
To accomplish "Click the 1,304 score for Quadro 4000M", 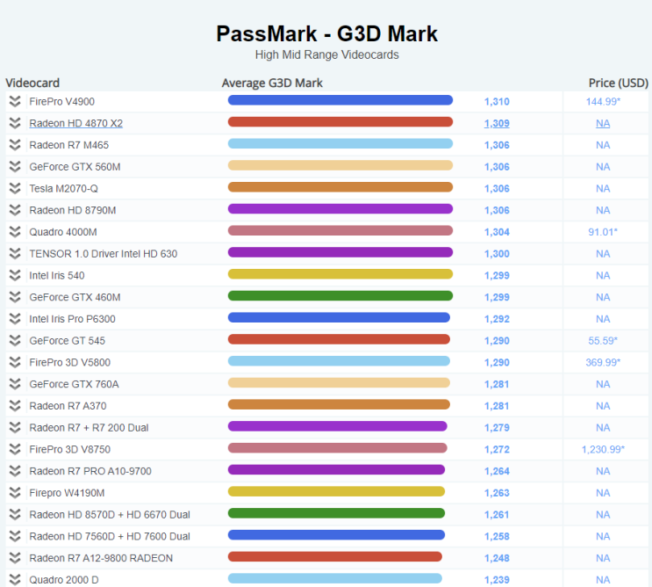I will (497, 232).
